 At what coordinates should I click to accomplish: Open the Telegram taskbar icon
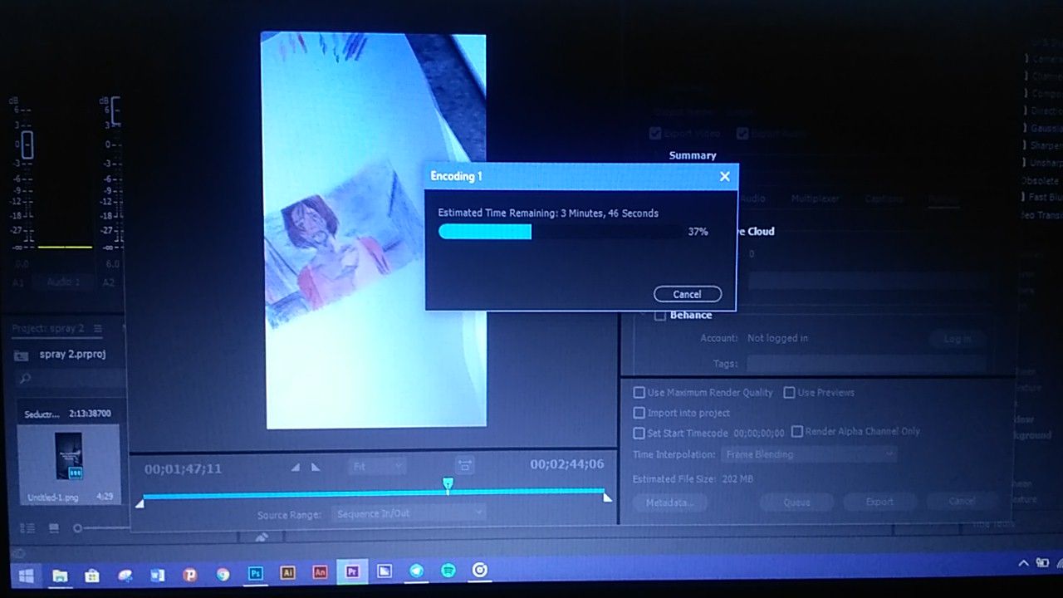[x=416, y=571]
